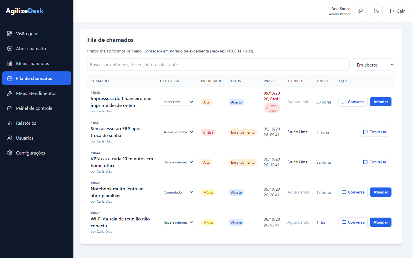Go to Abrir chamado menu item
Viewport: 413px width, 258px height.
pyautogui.click(x=37, y=48)
